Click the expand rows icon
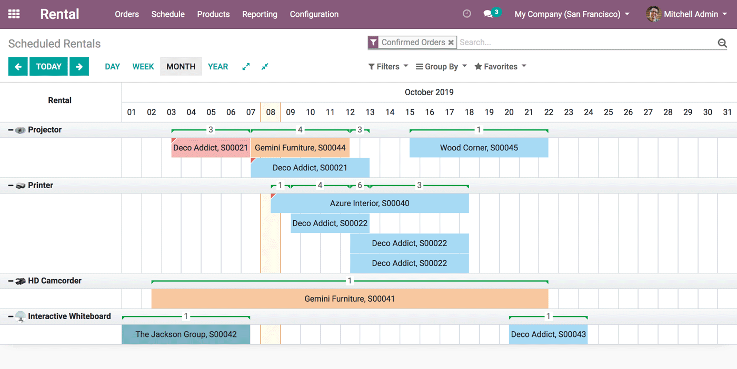Screen dimensions: 737x369 pos(246,67)
